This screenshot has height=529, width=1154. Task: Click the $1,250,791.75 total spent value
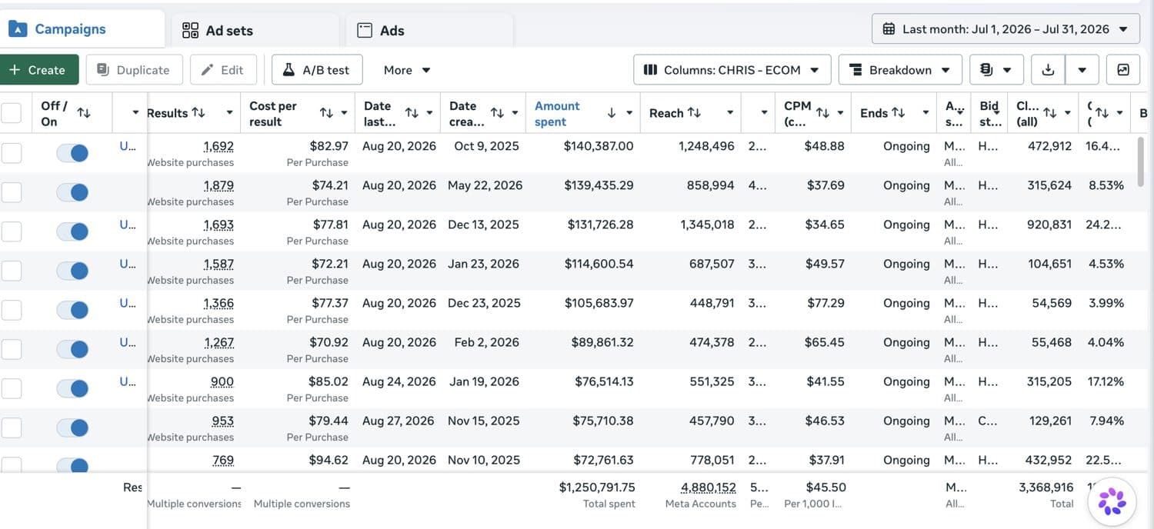point(597,487)
